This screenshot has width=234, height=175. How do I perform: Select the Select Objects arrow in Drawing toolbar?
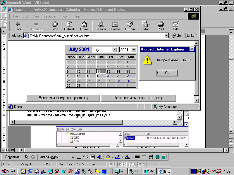[x=27, y=157]
